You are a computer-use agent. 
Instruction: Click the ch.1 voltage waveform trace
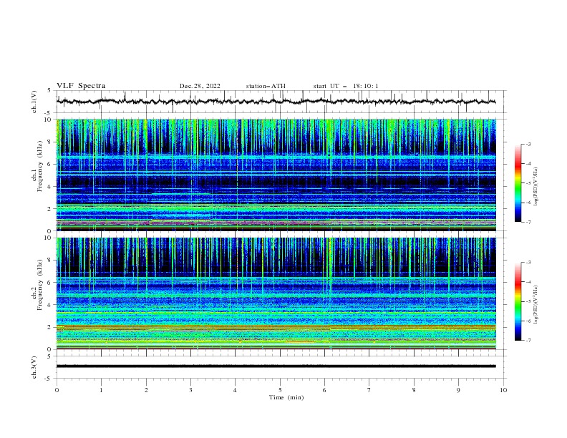[276, 102]
